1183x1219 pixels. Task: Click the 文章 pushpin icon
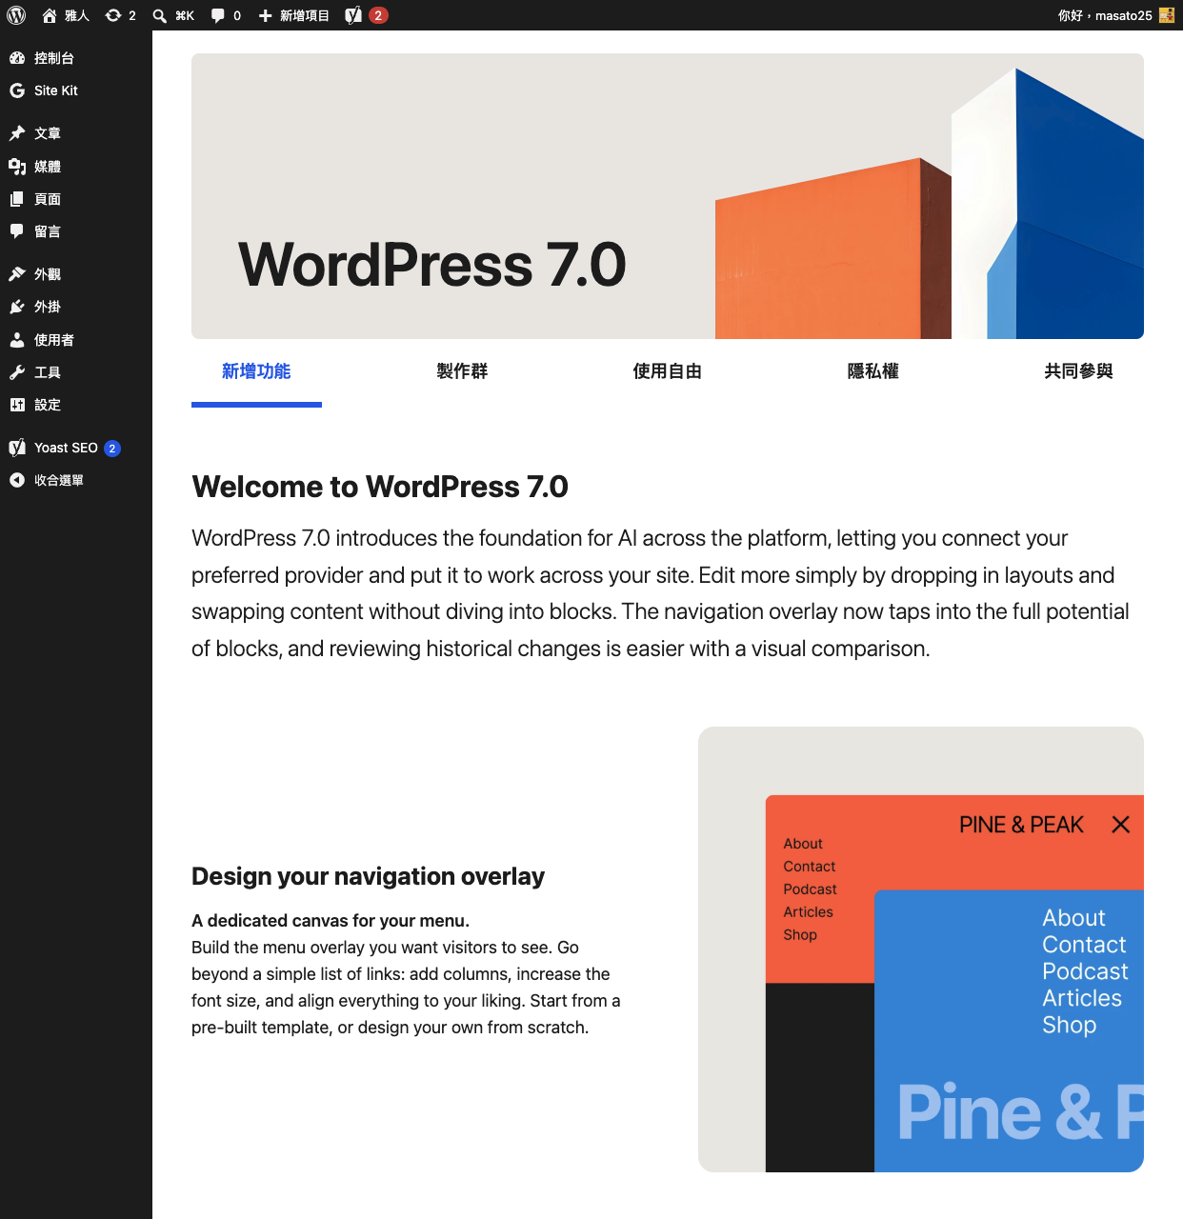17,133
